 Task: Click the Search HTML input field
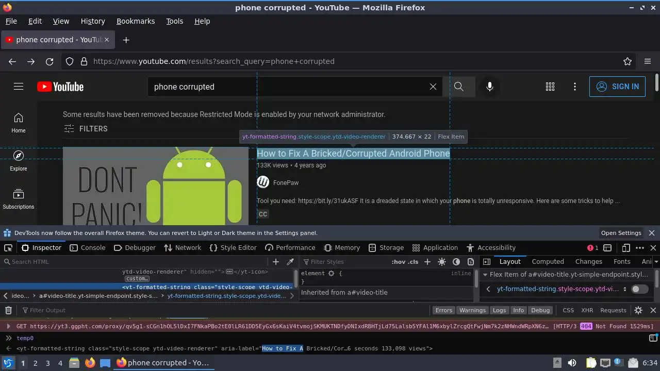134,262
